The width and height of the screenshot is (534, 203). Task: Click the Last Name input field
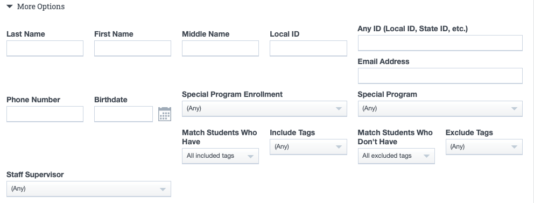point(45,48)
